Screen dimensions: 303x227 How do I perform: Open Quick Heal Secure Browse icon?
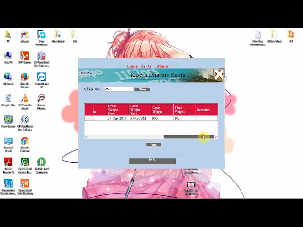click(25, 166)
